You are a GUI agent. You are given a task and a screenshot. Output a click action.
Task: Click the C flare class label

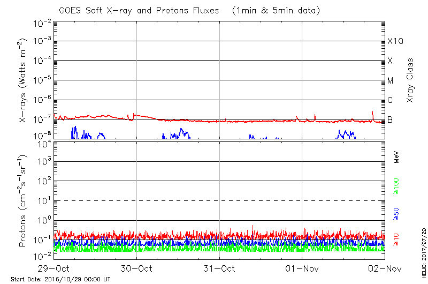click(x=390, y=100)
